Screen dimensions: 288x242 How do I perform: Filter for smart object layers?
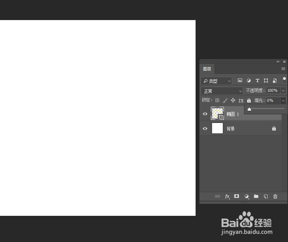coord(275,81)
